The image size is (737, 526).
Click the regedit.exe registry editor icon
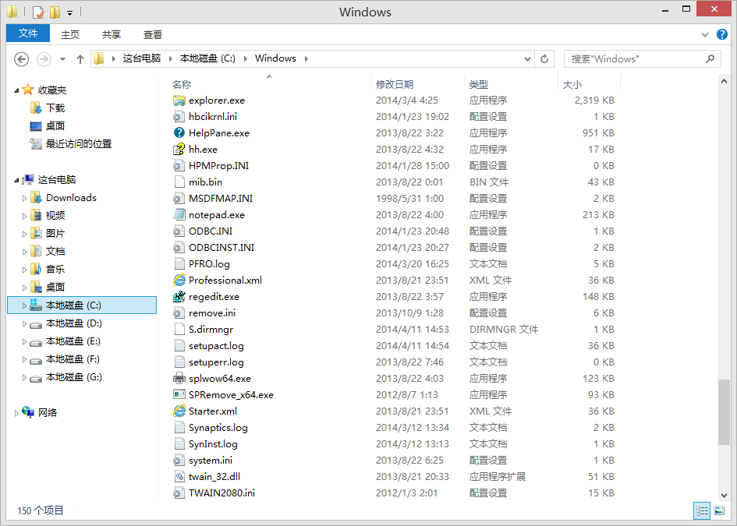coord(179,297)
